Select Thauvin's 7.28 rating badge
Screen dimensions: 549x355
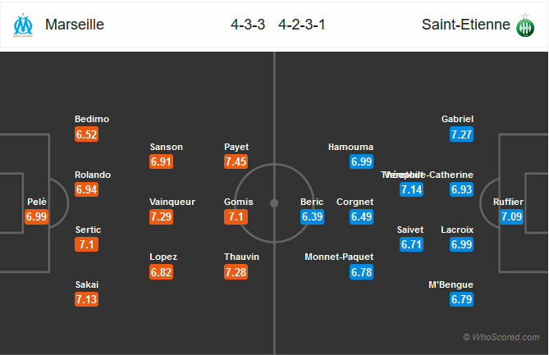[x=236, y=272]
